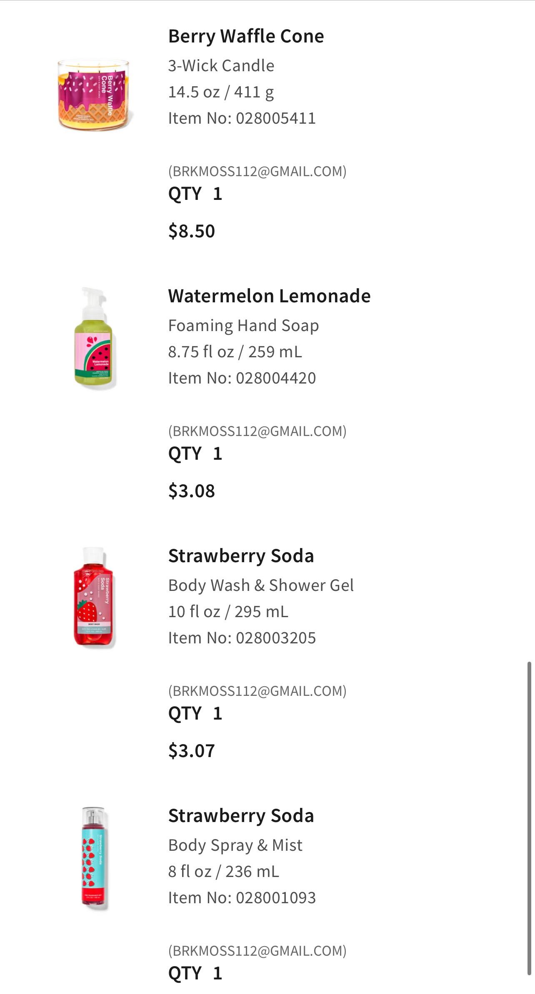Image resolution: width=535 pixels, height=994 pixels.
Task: Click the $3.08 hand soap price
Action: [192, 491]
